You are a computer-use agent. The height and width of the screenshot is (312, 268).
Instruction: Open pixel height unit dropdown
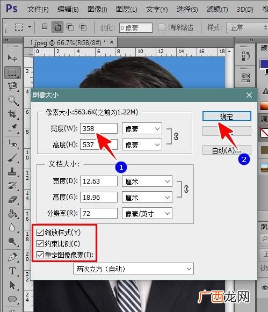point(142,144)
